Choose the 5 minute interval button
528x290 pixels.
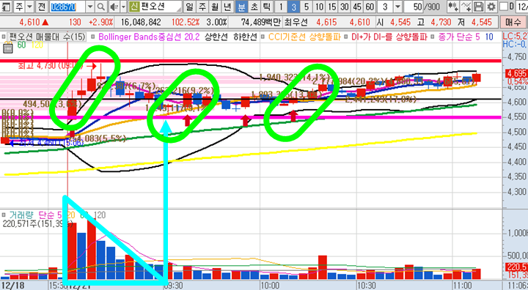pyautogui.click(x=306, y=7)
